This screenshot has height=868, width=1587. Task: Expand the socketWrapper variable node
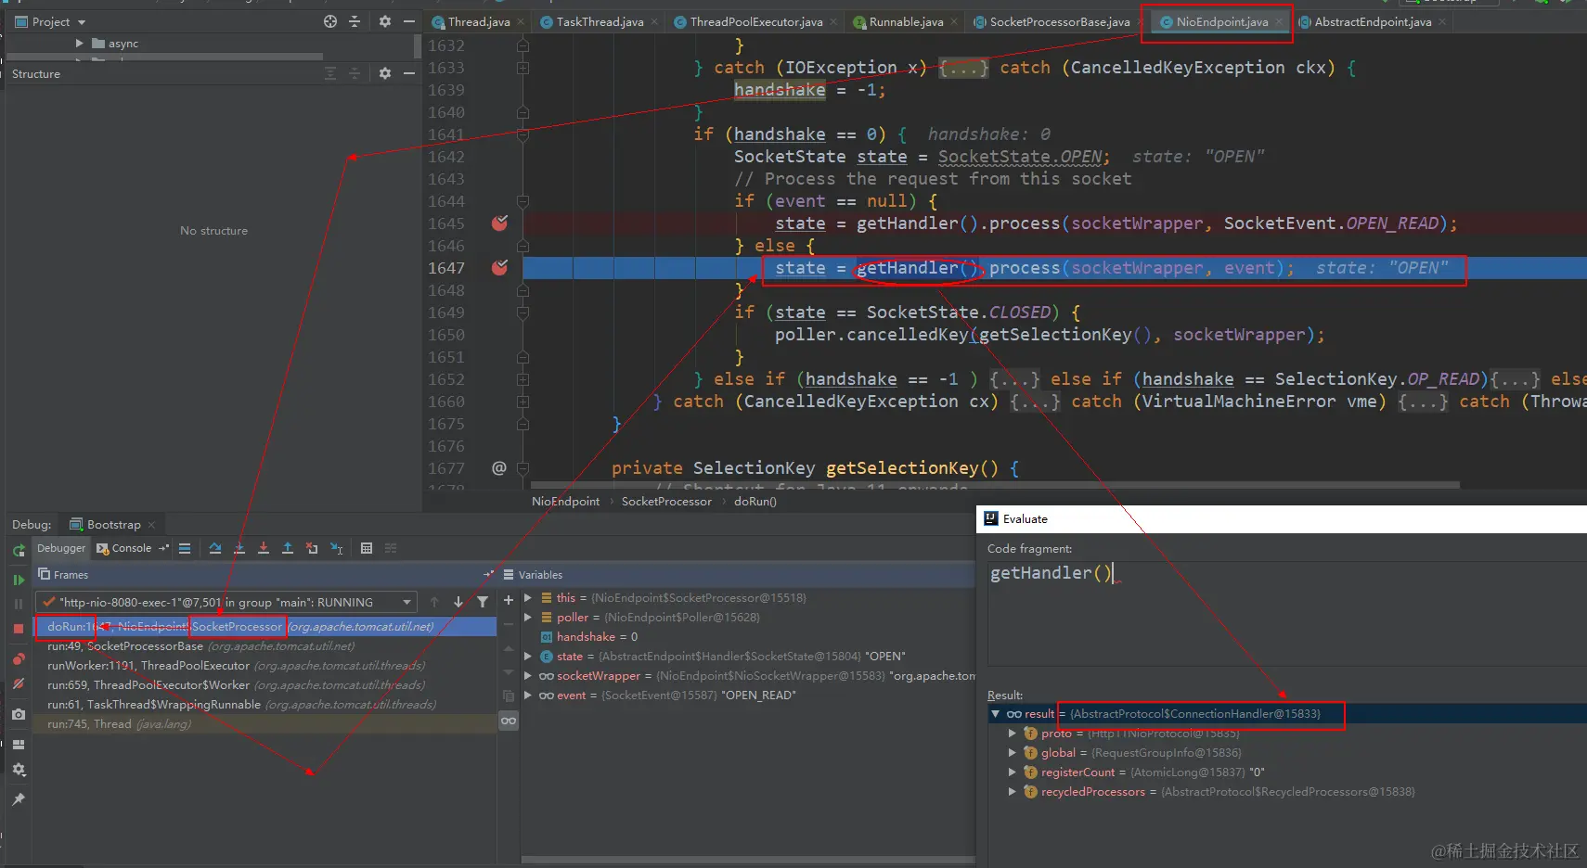[x=528, y=676]
